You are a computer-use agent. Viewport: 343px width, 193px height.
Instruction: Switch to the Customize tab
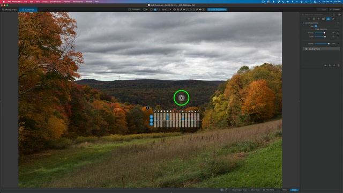28,10
